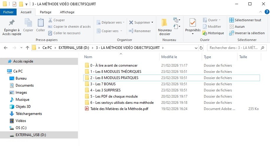Click the Couper scissors icon

(x=51, y=20)
